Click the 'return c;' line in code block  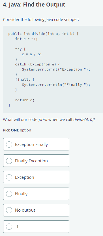click(25, 100)
